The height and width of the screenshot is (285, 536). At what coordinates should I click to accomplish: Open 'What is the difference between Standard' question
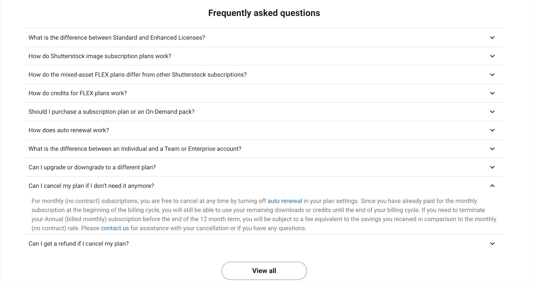[x=117, y=38]
